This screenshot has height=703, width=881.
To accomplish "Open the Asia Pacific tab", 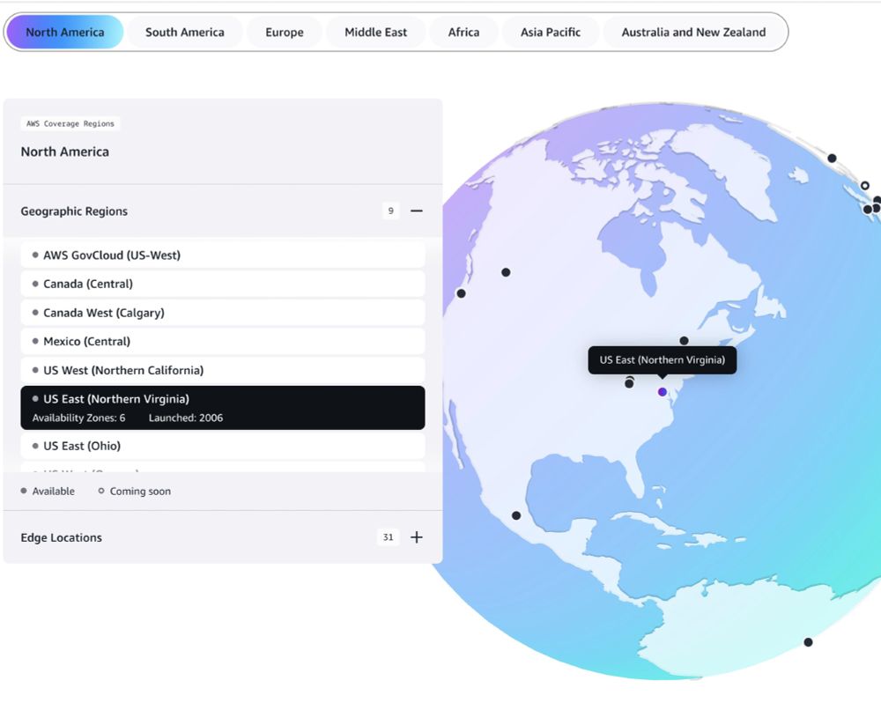I will [550, 32].
